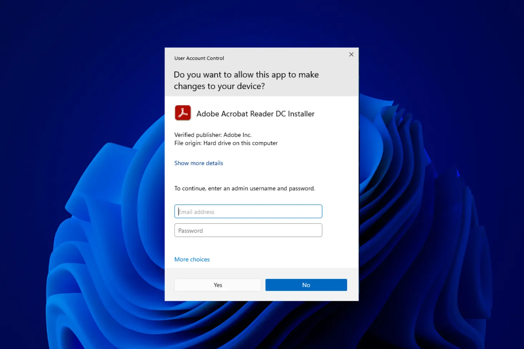
Task: Click the Adobe Acrobat Reader red icon
Action: click(x=183, y=113)
